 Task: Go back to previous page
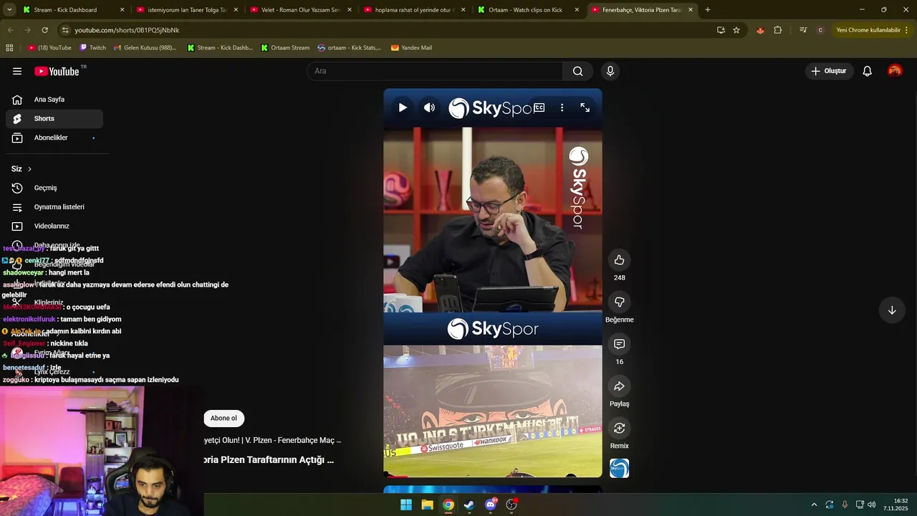(10, 30)
